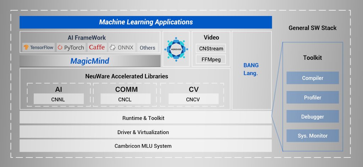Click the MagicMind banner
Viewport: 363px width, 167px height.
(x=90, y=61)
